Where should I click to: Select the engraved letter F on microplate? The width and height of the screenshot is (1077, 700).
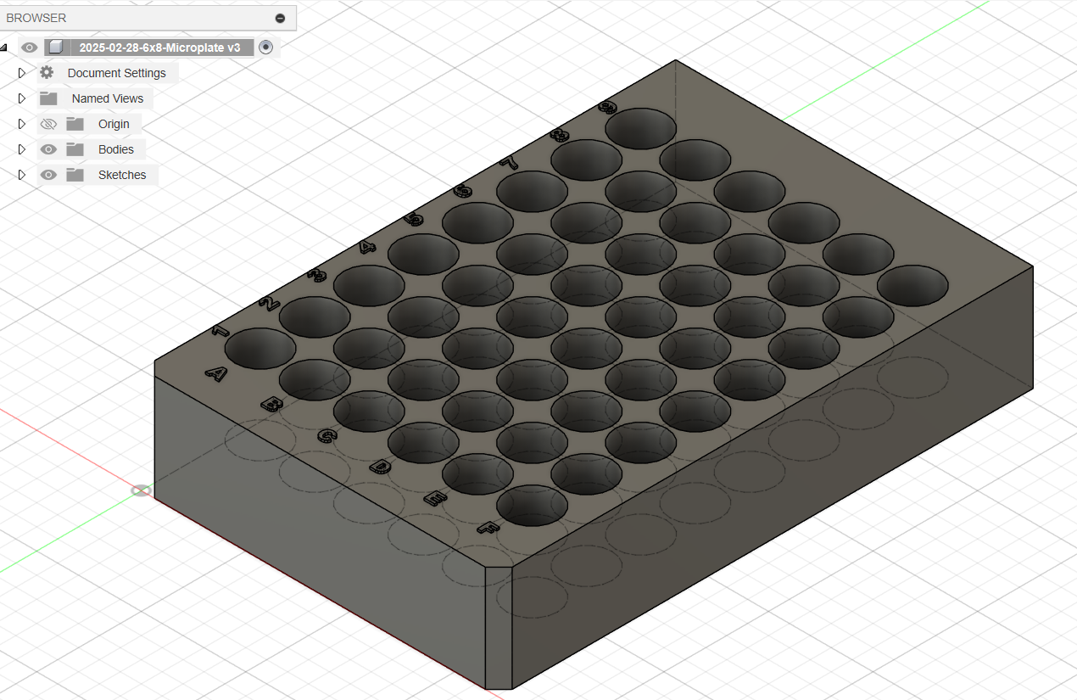pyautogui.click(x=488, y=528)
